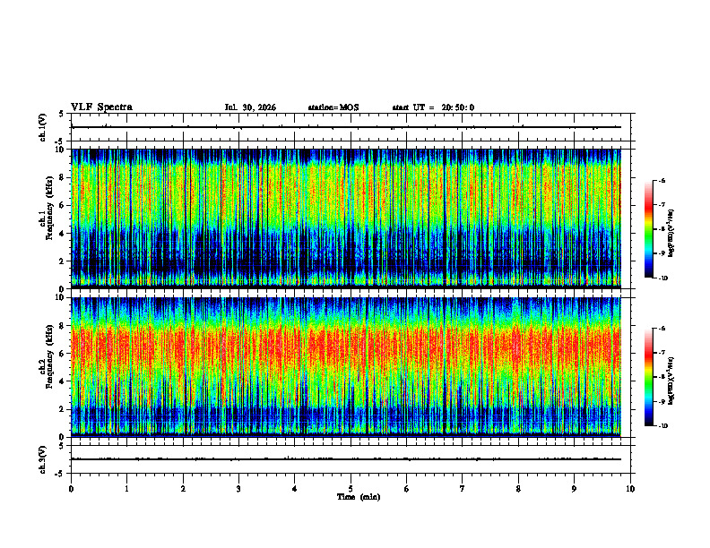Click the "VLF Spectra" title text
The height and width of the screenshot is (548, 710).
(101, 107)
